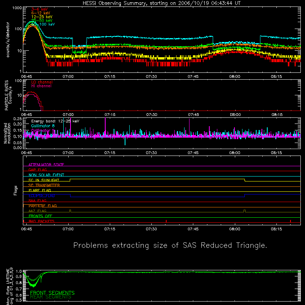Image resolution: width=305 pixels, height=305 pixels.
Task: Click the vertical Flags axis label
Action: coord(16,190)
